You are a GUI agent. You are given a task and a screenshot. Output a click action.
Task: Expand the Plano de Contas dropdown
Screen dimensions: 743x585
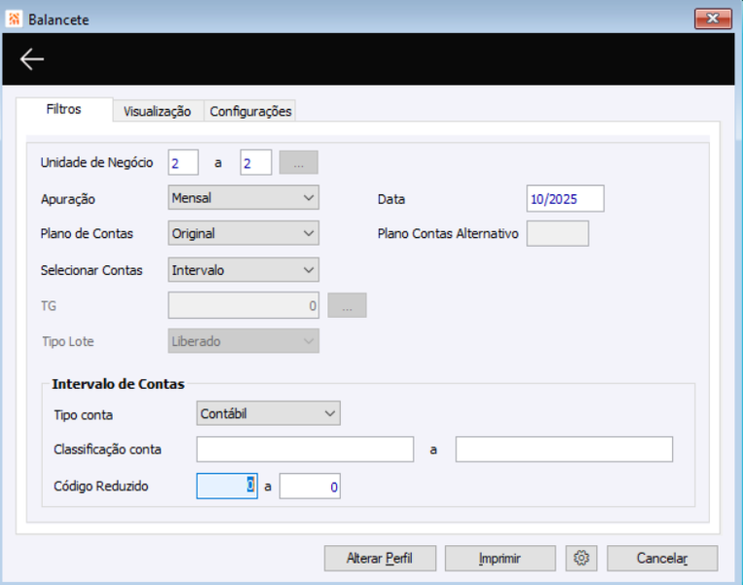243,233
